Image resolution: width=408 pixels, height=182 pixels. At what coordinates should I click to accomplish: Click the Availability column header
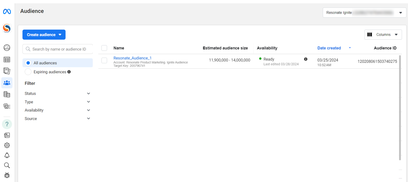[267, 48]
